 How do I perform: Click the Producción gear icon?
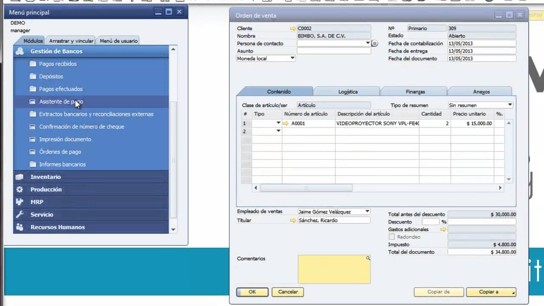click(x=20, y=190)
